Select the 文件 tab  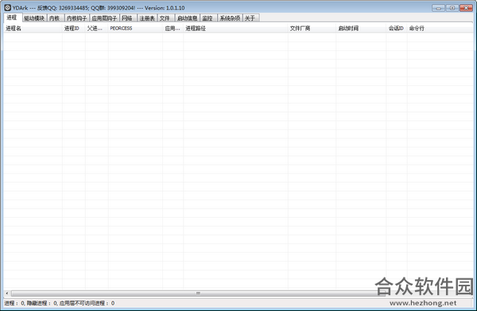[x=166, y=18]
